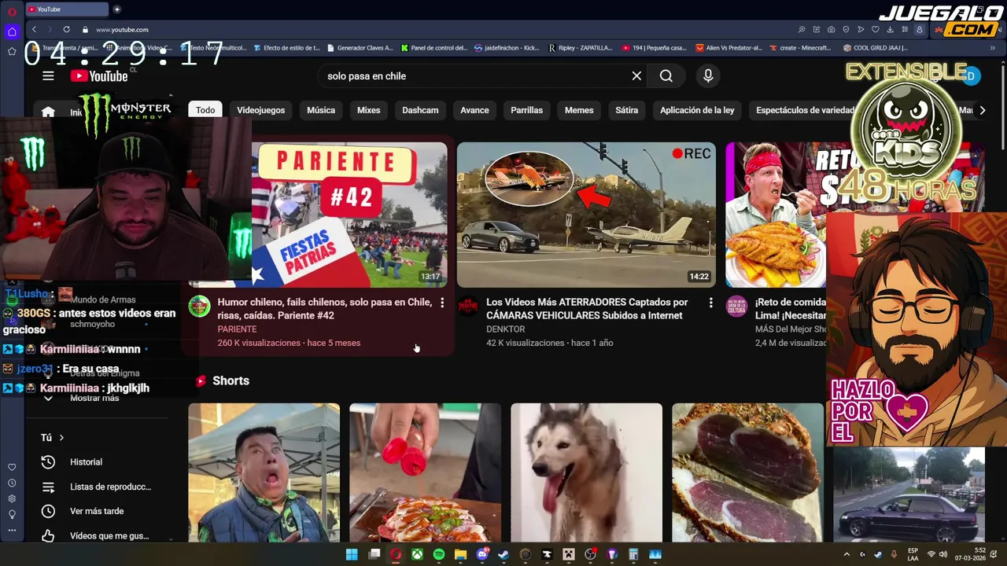The width and height of the screenshot is (1007, 566).
Task: Show hidden system tray icons chevron
Action: (847, 554)
